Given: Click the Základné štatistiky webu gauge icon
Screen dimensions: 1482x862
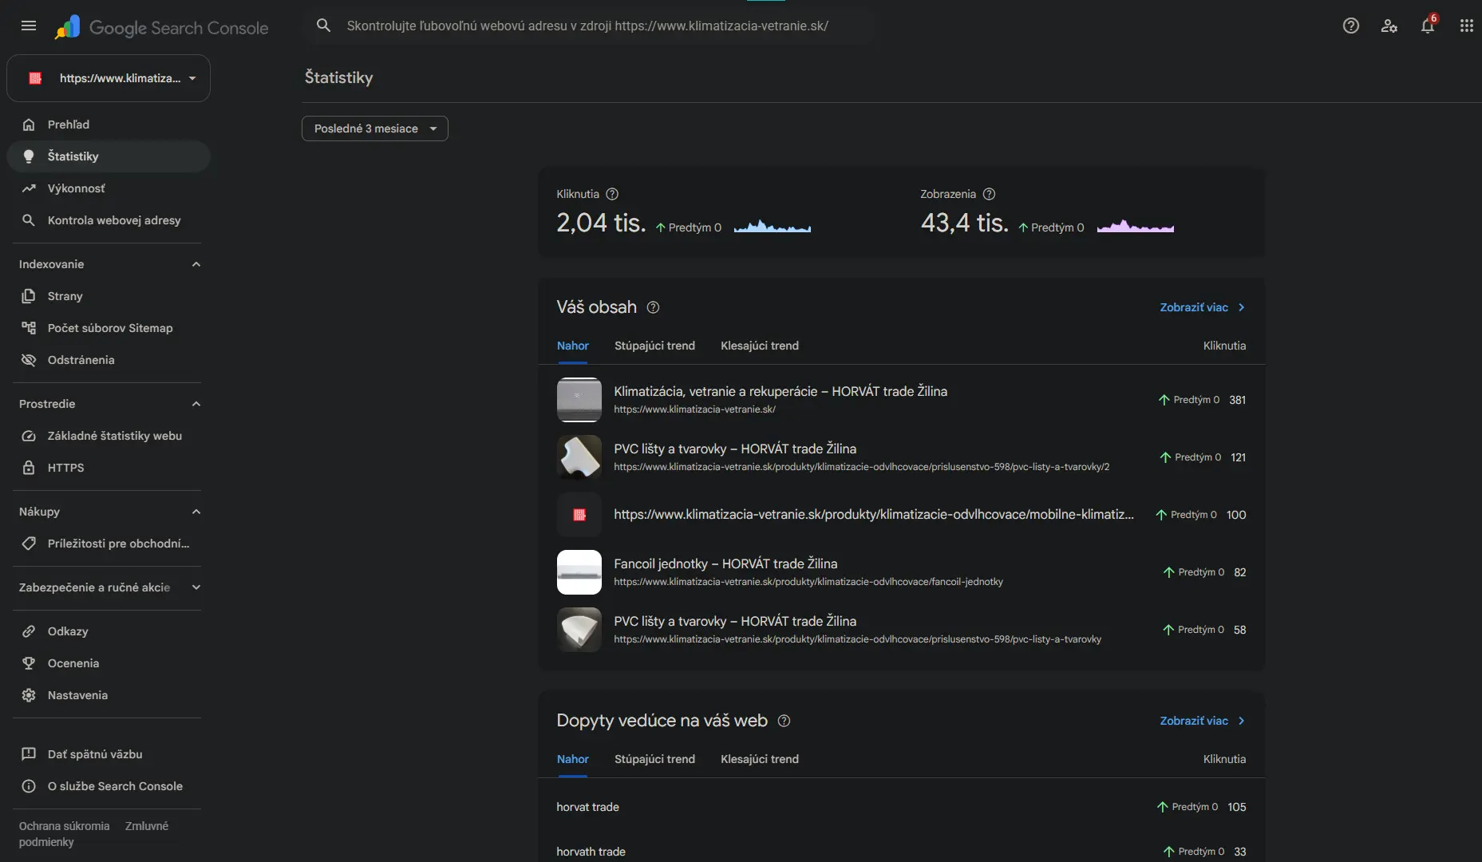Looking at the screenshot, I should pos(29,436).
